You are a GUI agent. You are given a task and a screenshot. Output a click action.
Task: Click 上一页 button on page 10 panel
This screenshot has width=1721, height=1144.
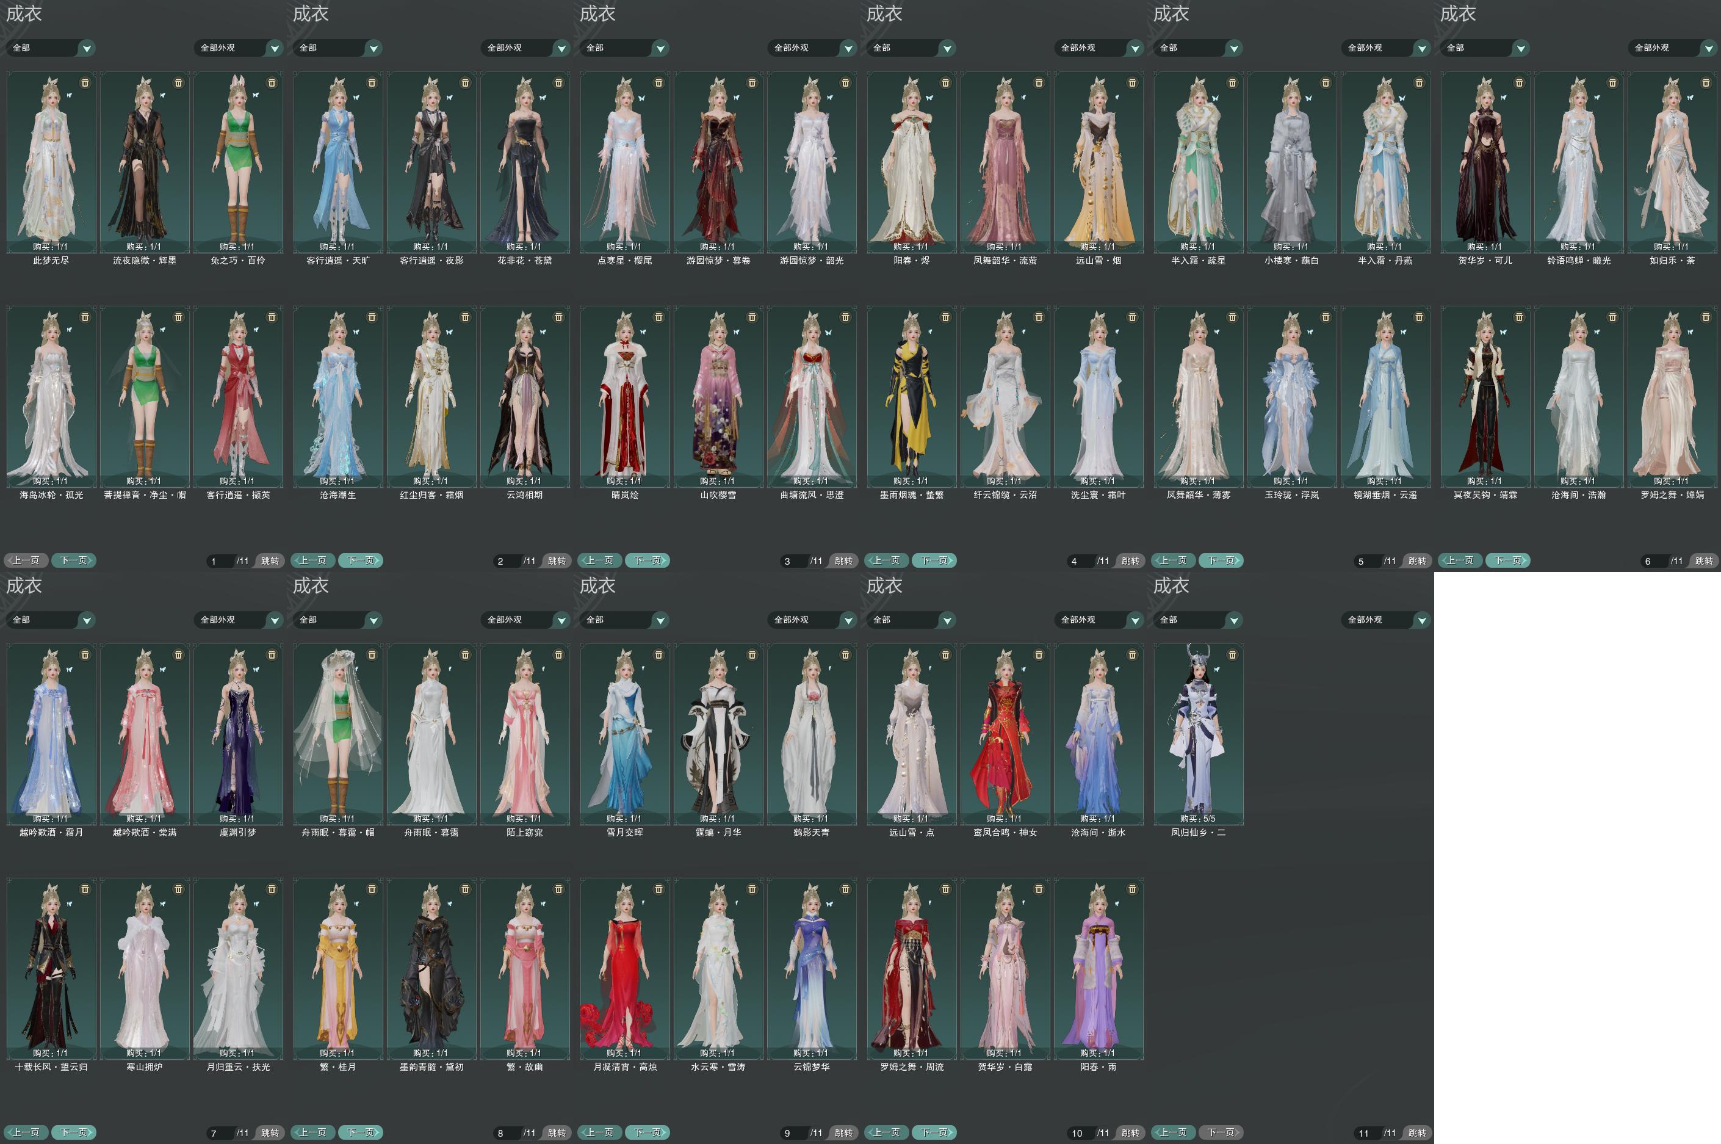click(887, 1132)
